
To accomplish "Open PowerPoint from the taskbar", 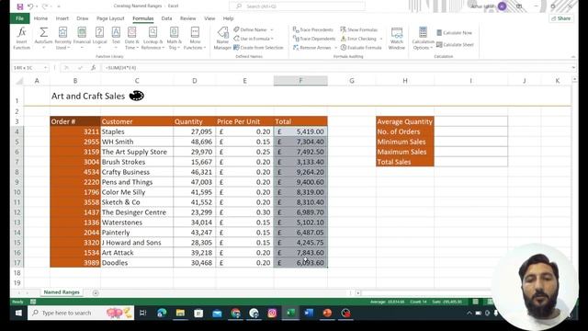I will point(327,313).
